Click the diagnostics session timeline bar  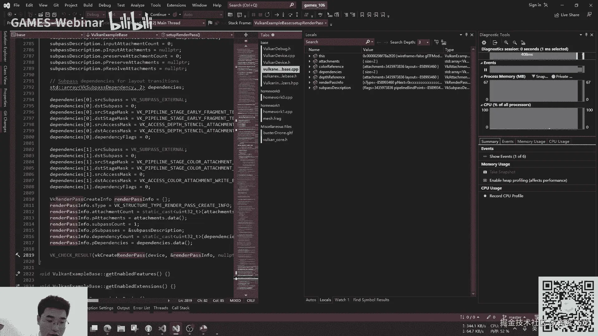click(529, 55)
